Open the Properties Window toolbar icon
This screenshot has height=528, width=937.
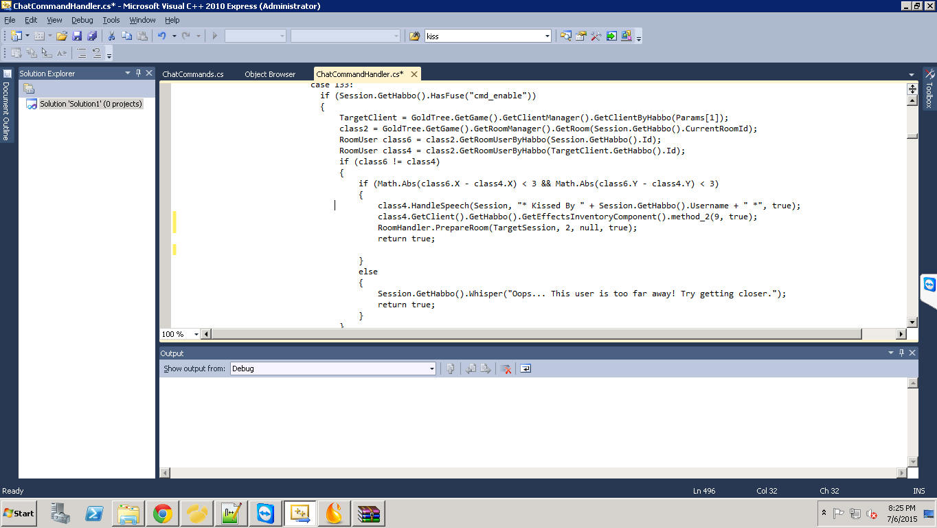pos(580,36)
